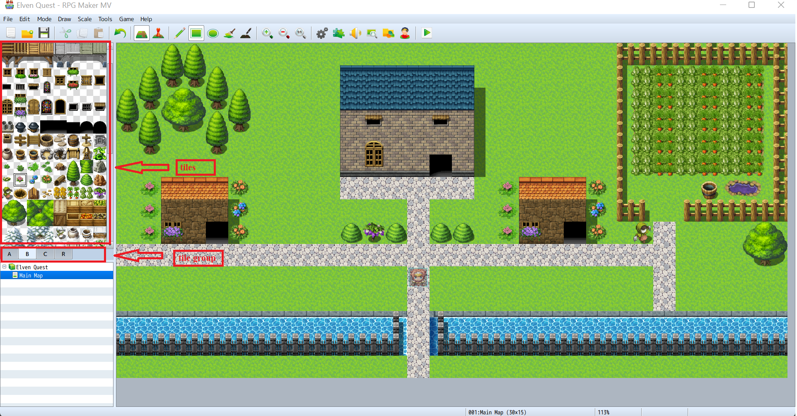Screen dimensions: 797x416
Task: Open the Database via the gears icon
Action: (322, 33)
